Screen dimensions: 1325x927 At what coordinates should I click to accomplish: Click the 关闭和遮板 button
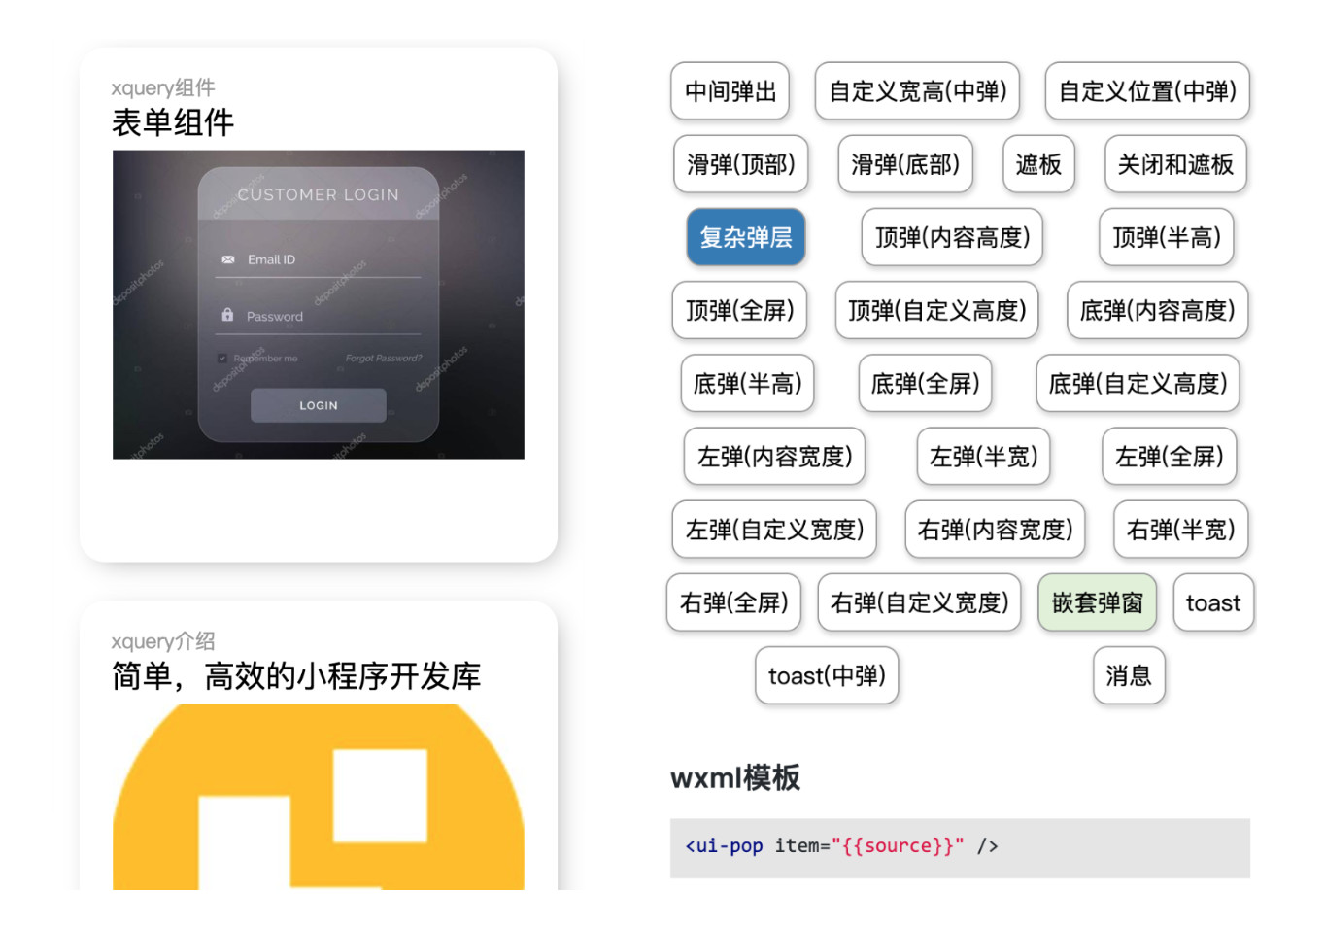click(x=1175, y=164)
